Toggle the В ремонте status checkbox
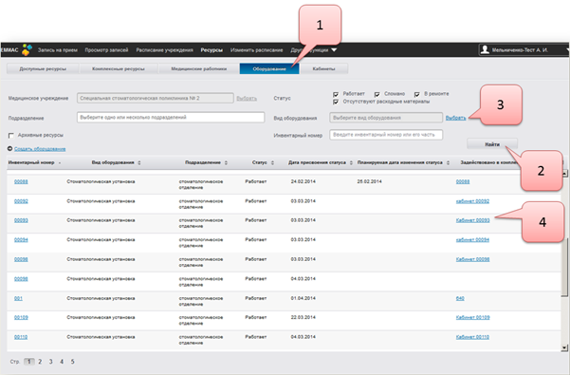This screenshot has width=570, height=375. tap(417, 94)
